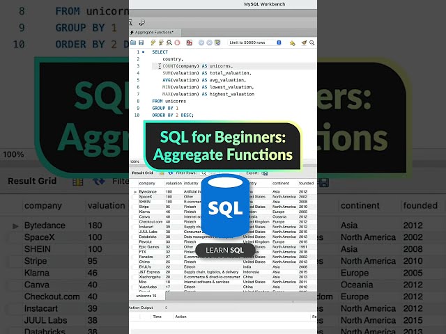446x334 pixels.
Task: Execute the whole script with the lightning bolt icon
Action: 153,42
